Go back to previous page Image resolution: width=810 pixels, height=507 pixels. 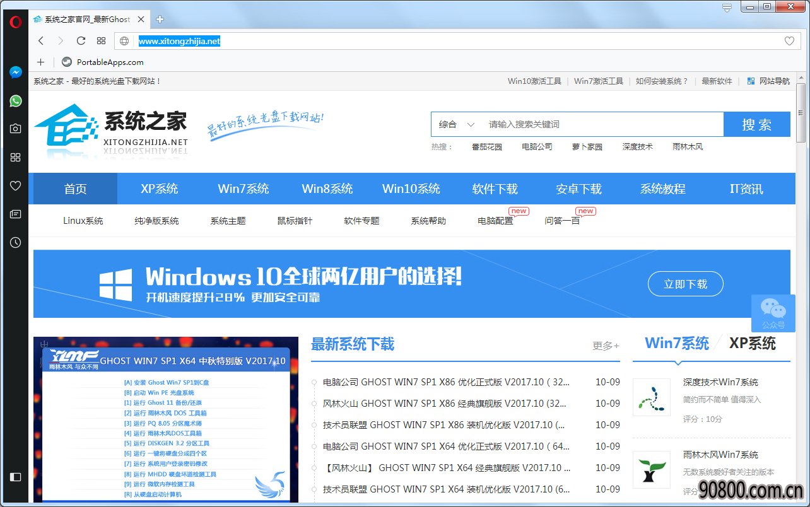[x=41, y=41]
